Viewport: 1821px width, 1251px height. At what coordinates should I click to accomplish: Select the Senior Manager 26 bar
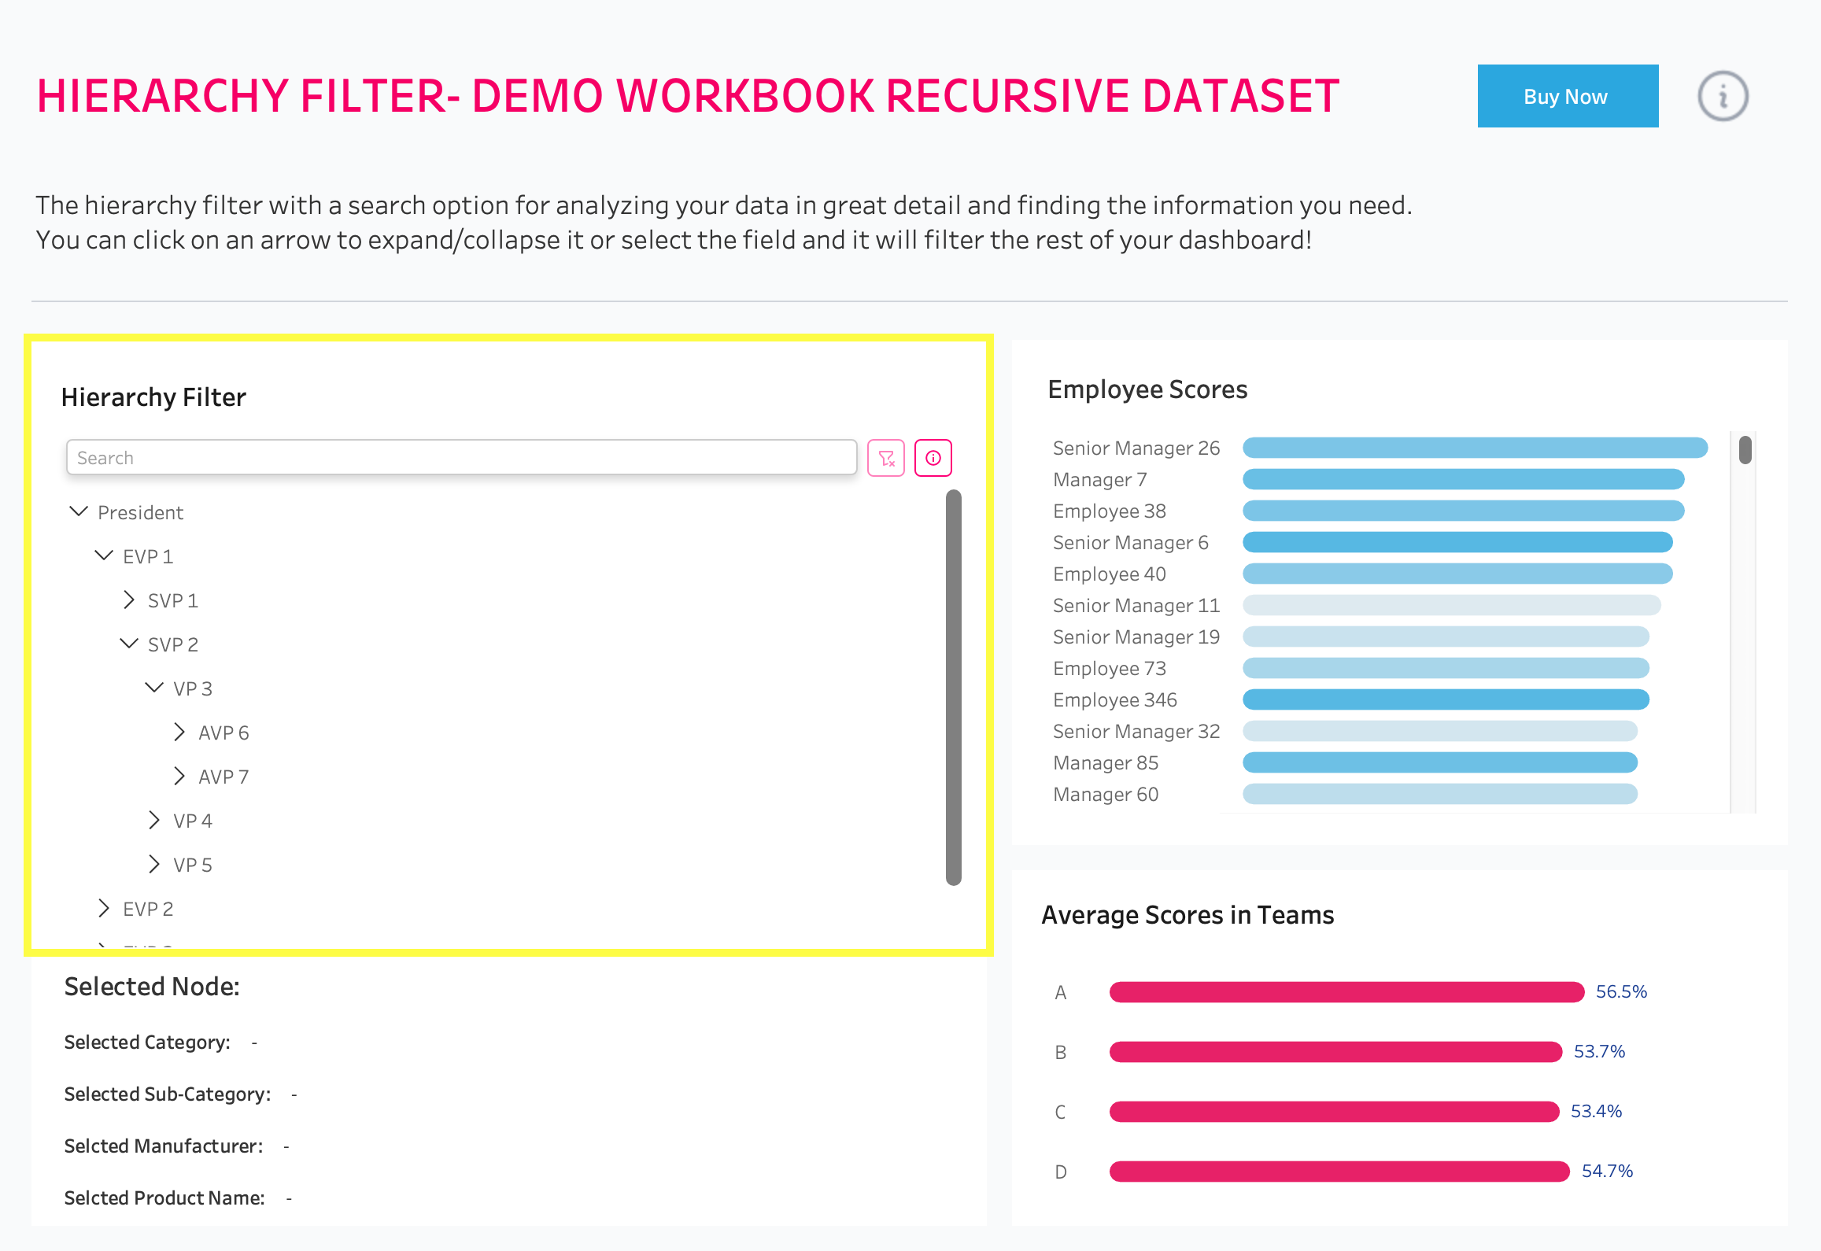pyautogui.click(x=1474, y=448)
